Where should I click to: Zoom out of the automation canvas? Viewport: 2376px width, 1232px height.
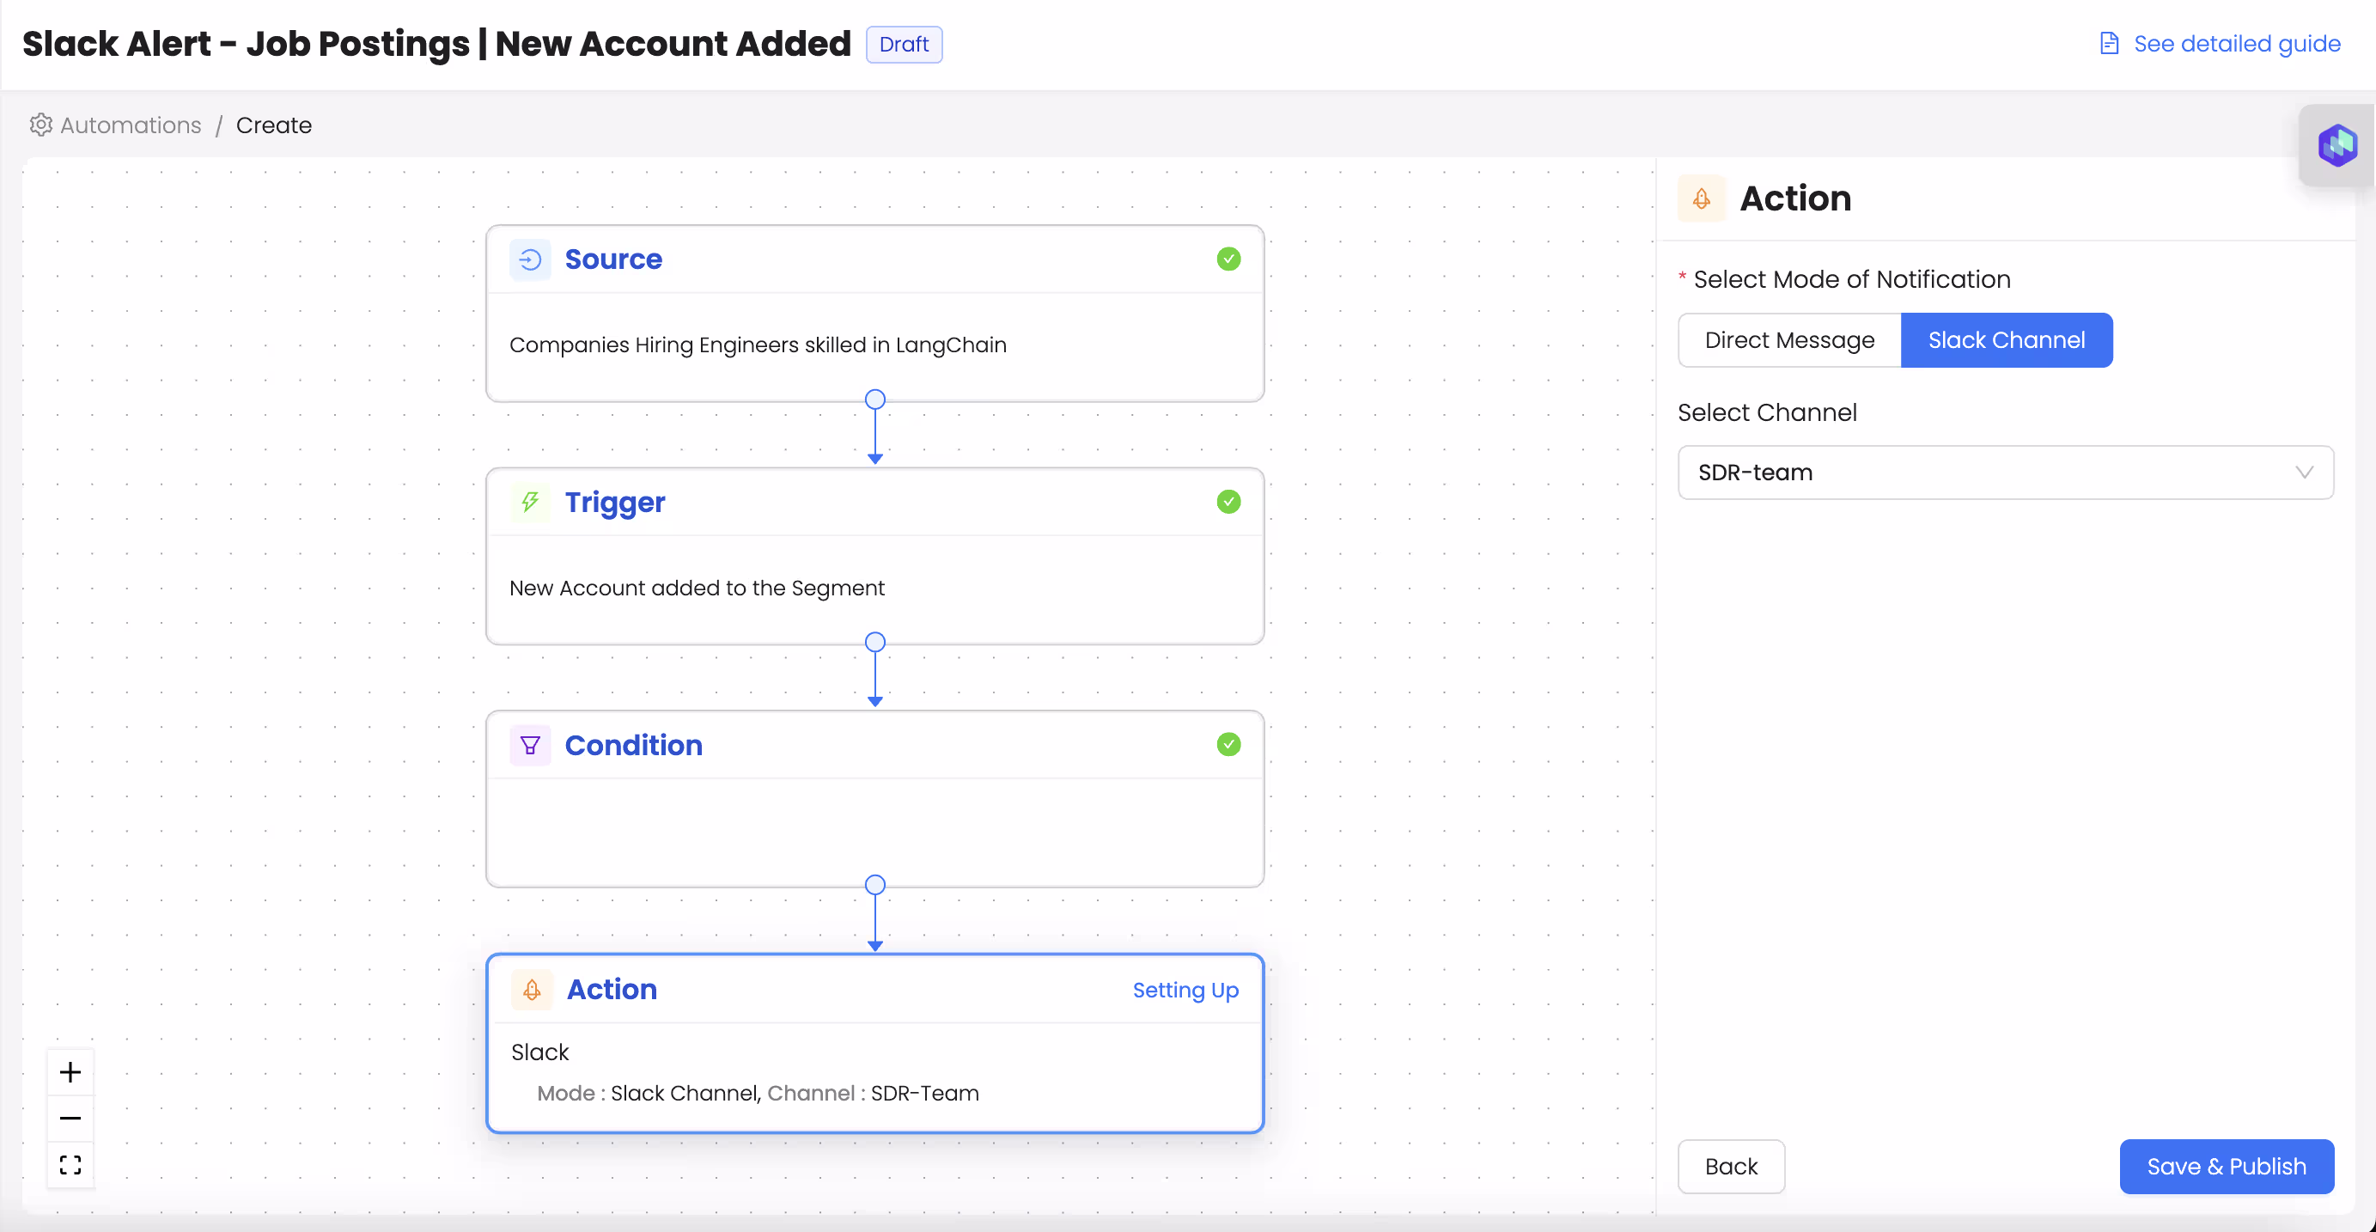[x=70, y=1118]
